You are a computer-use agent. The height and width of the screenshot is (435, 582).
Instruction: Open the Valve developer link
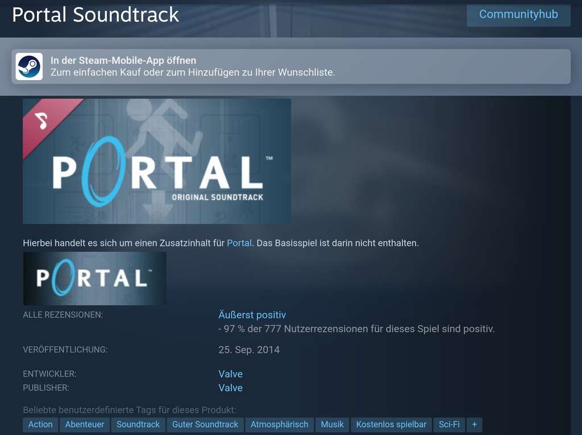[231, 374]
